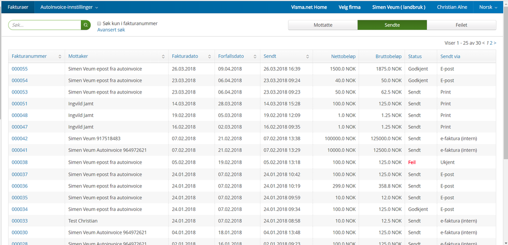Go to previous page with < arrow
This screenshot has width=508, height=245.
point(484,44)
